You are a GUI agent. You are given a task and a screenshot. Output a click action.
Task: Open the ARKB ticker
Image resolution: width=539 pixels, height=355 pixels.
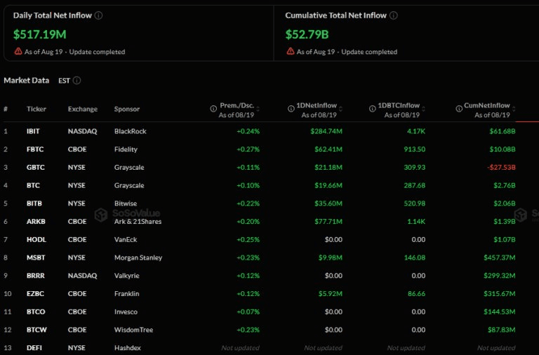pos(36,221)
